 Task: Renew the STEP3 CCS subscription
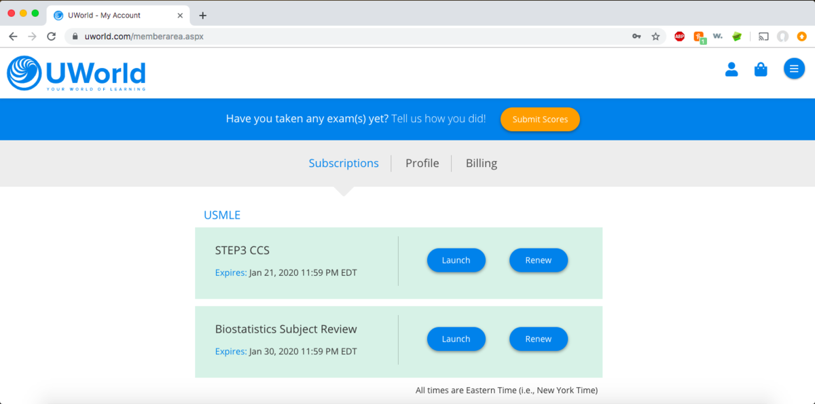pos(539,260)
